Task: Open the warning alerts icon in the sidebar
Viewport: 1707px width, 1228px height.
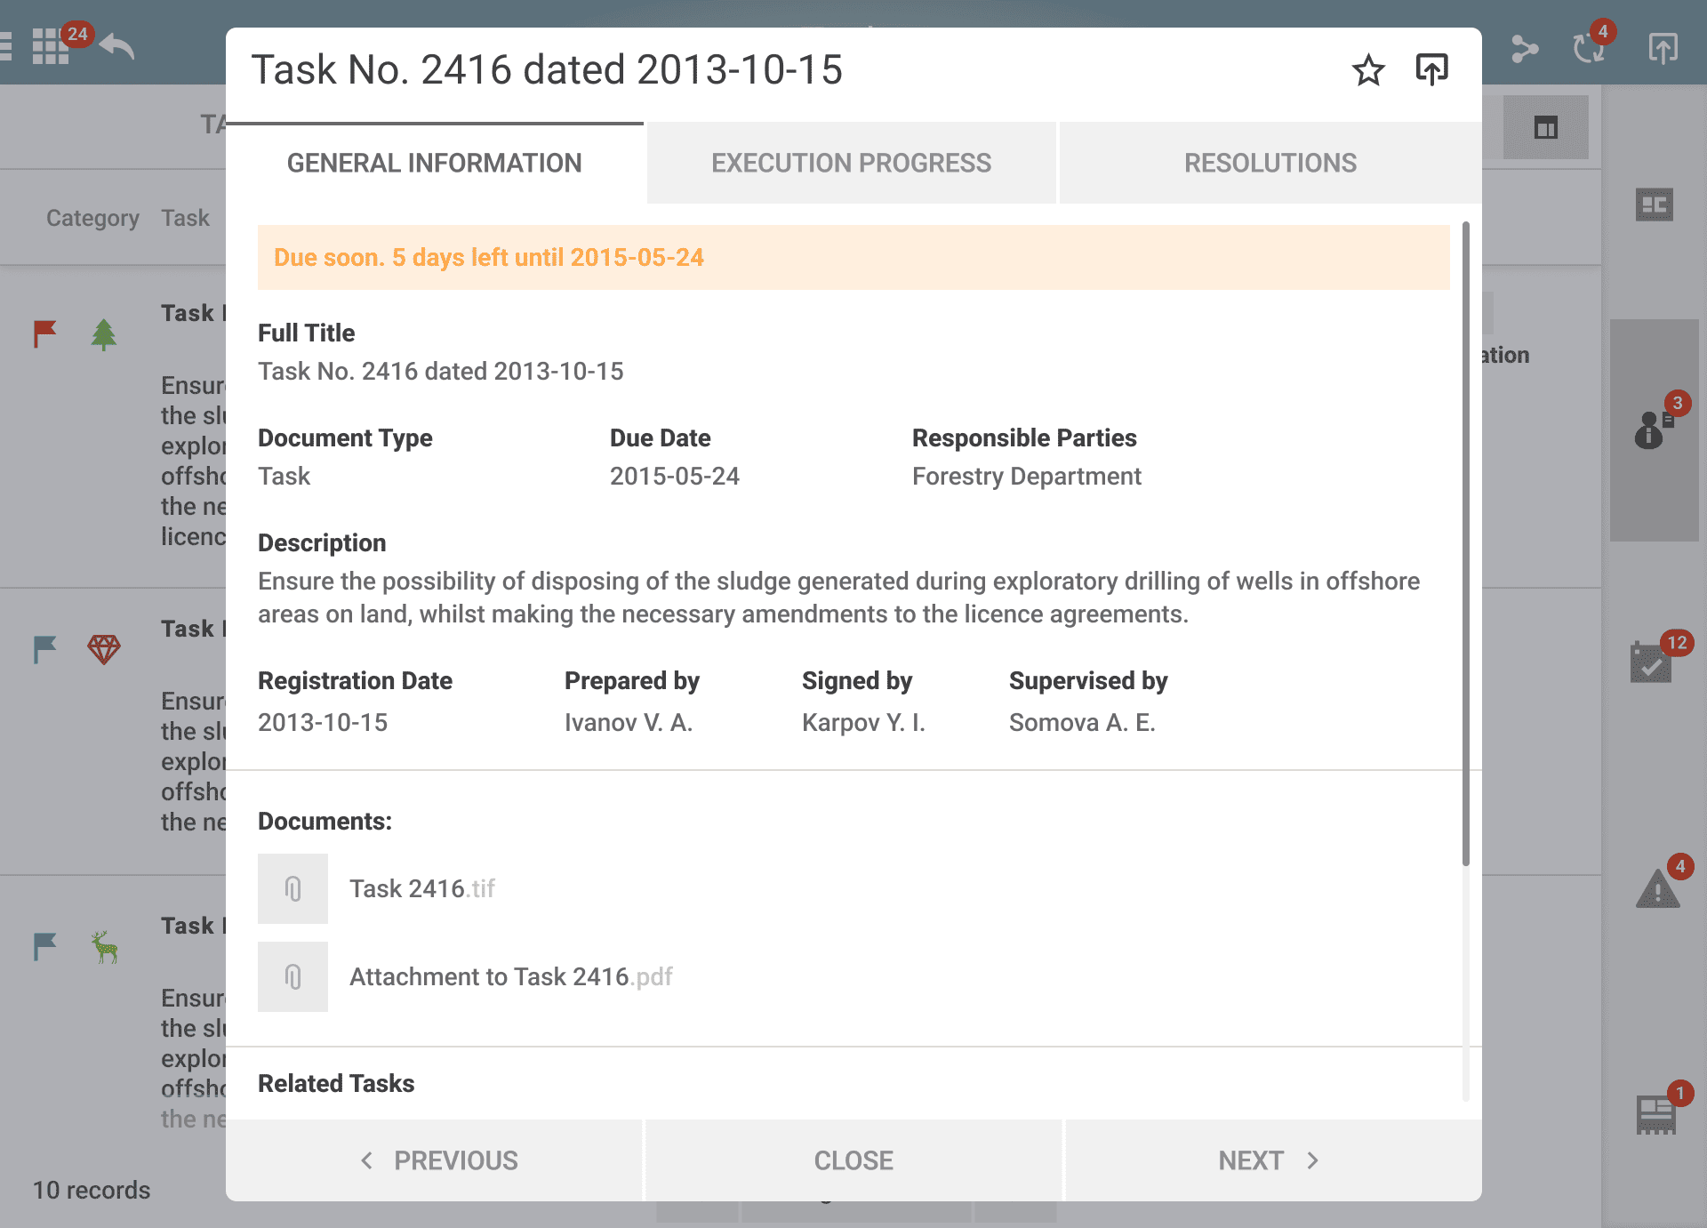Action: pos(1657,888)
